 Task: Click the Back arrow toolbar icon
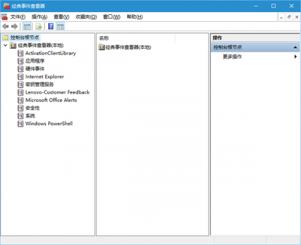[x=5, y=26]
